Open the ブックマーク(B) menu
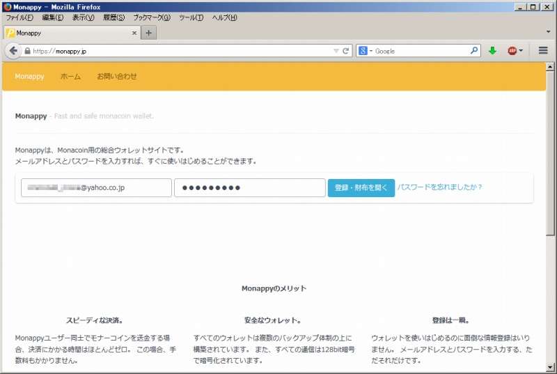The height and width of the screenshot is (374, 557). [152, 17]
